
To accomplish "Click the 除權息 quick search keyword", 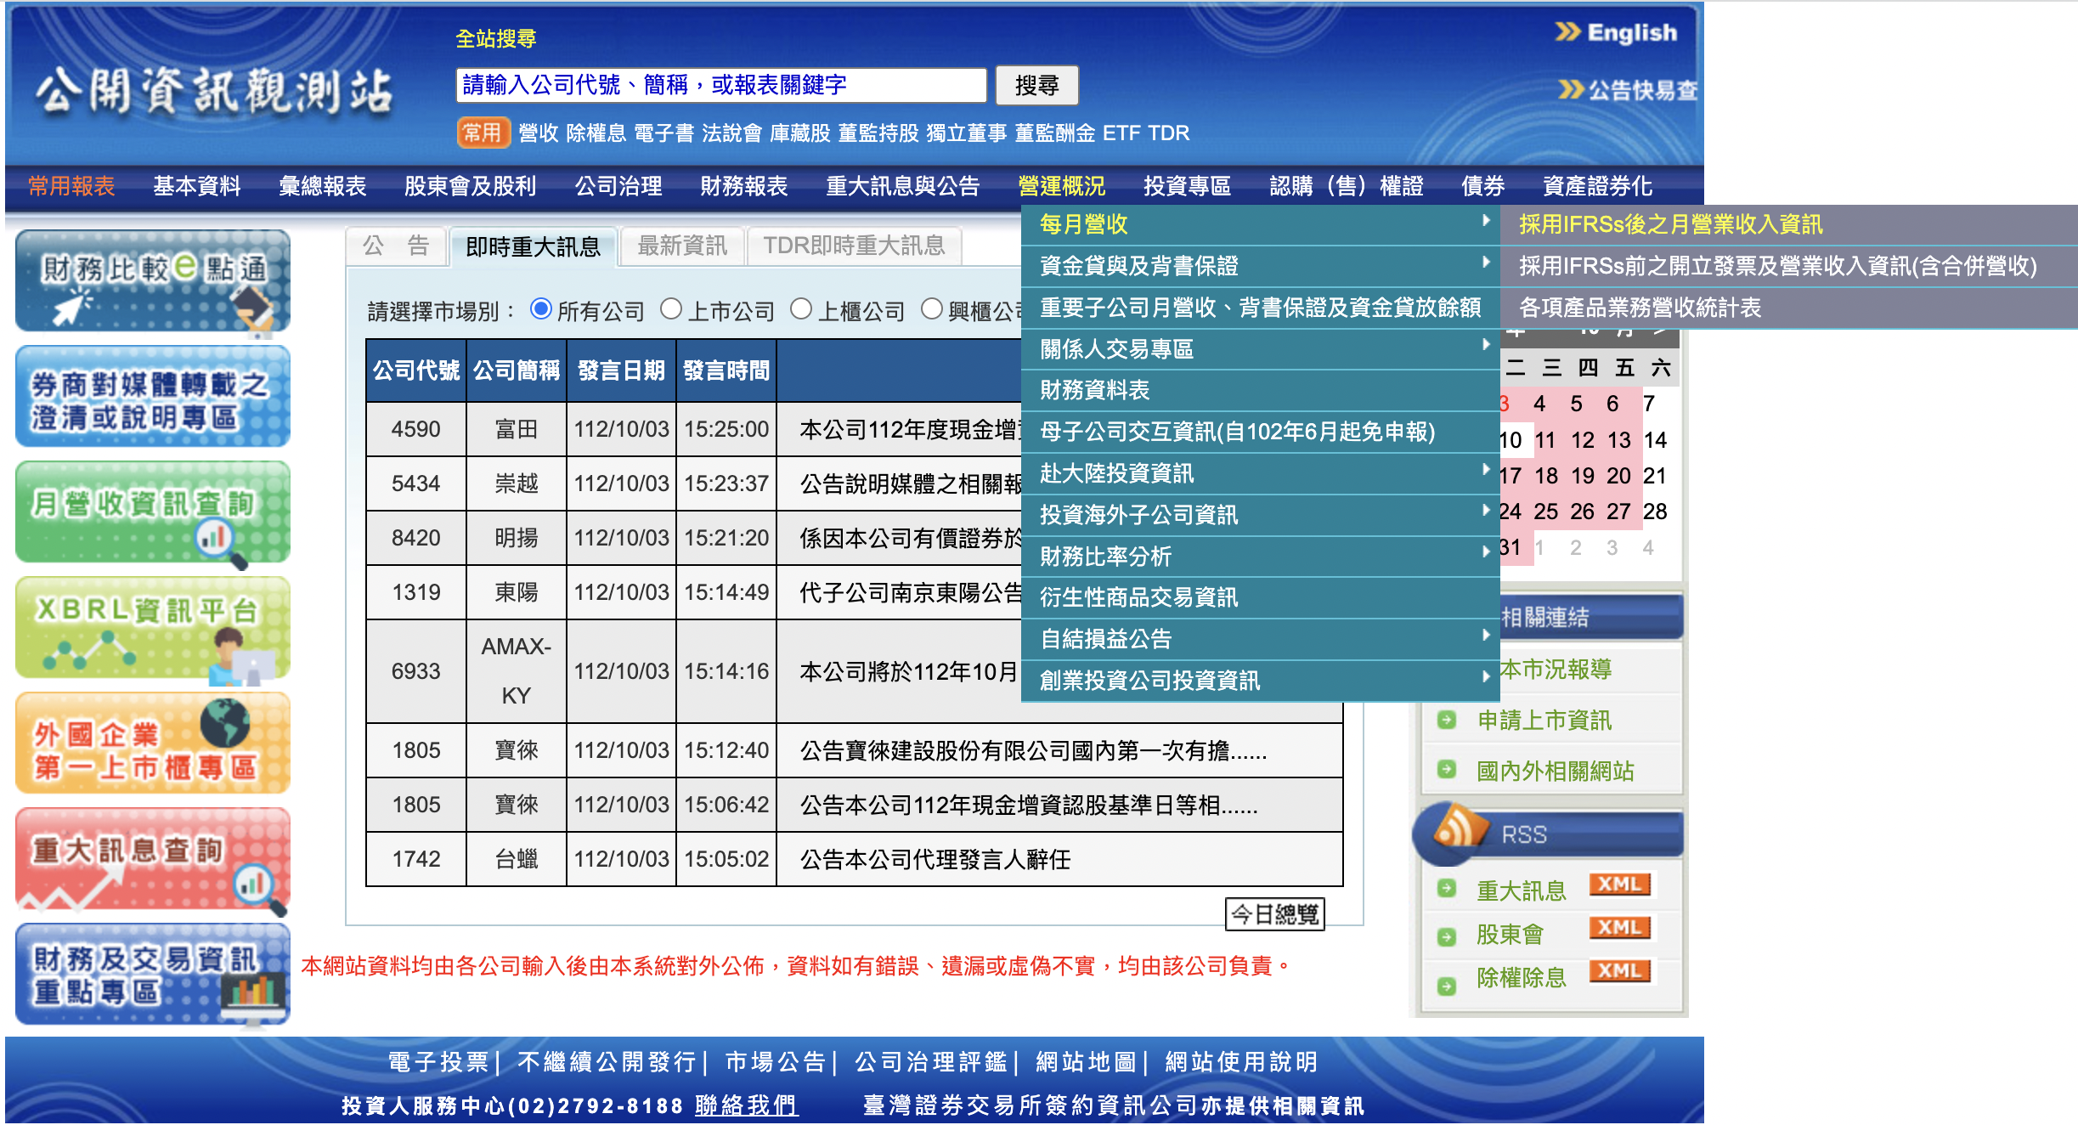I will pos(596,133).
